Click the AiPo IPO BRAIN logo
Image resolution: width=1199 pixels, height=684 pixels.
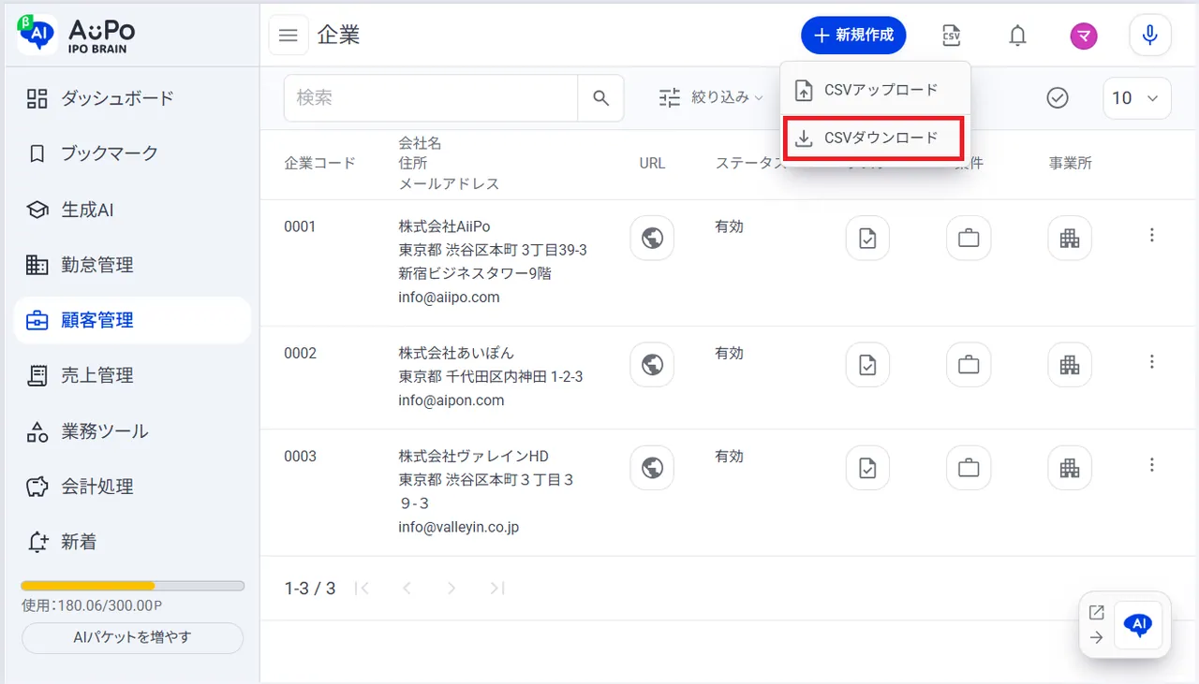click(x=77, y=35)
